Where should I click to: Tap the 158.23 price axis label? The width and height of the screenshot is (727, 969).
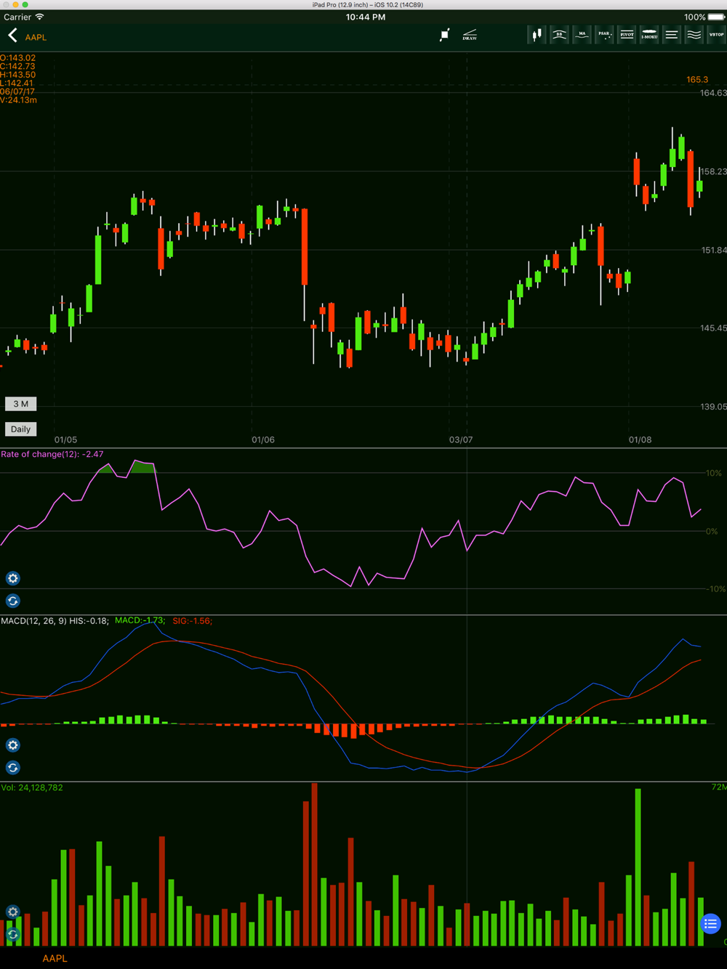(713, 171)
